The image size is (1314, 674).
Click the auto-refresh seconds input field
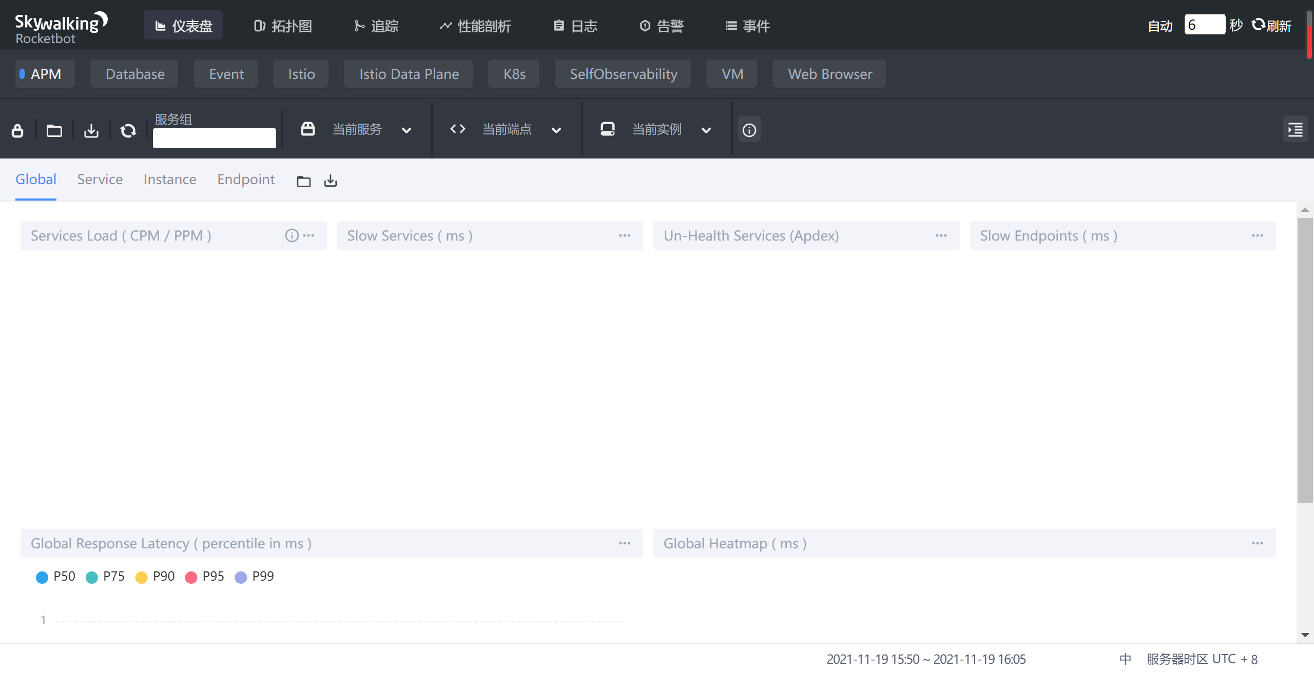(1205, 24)
